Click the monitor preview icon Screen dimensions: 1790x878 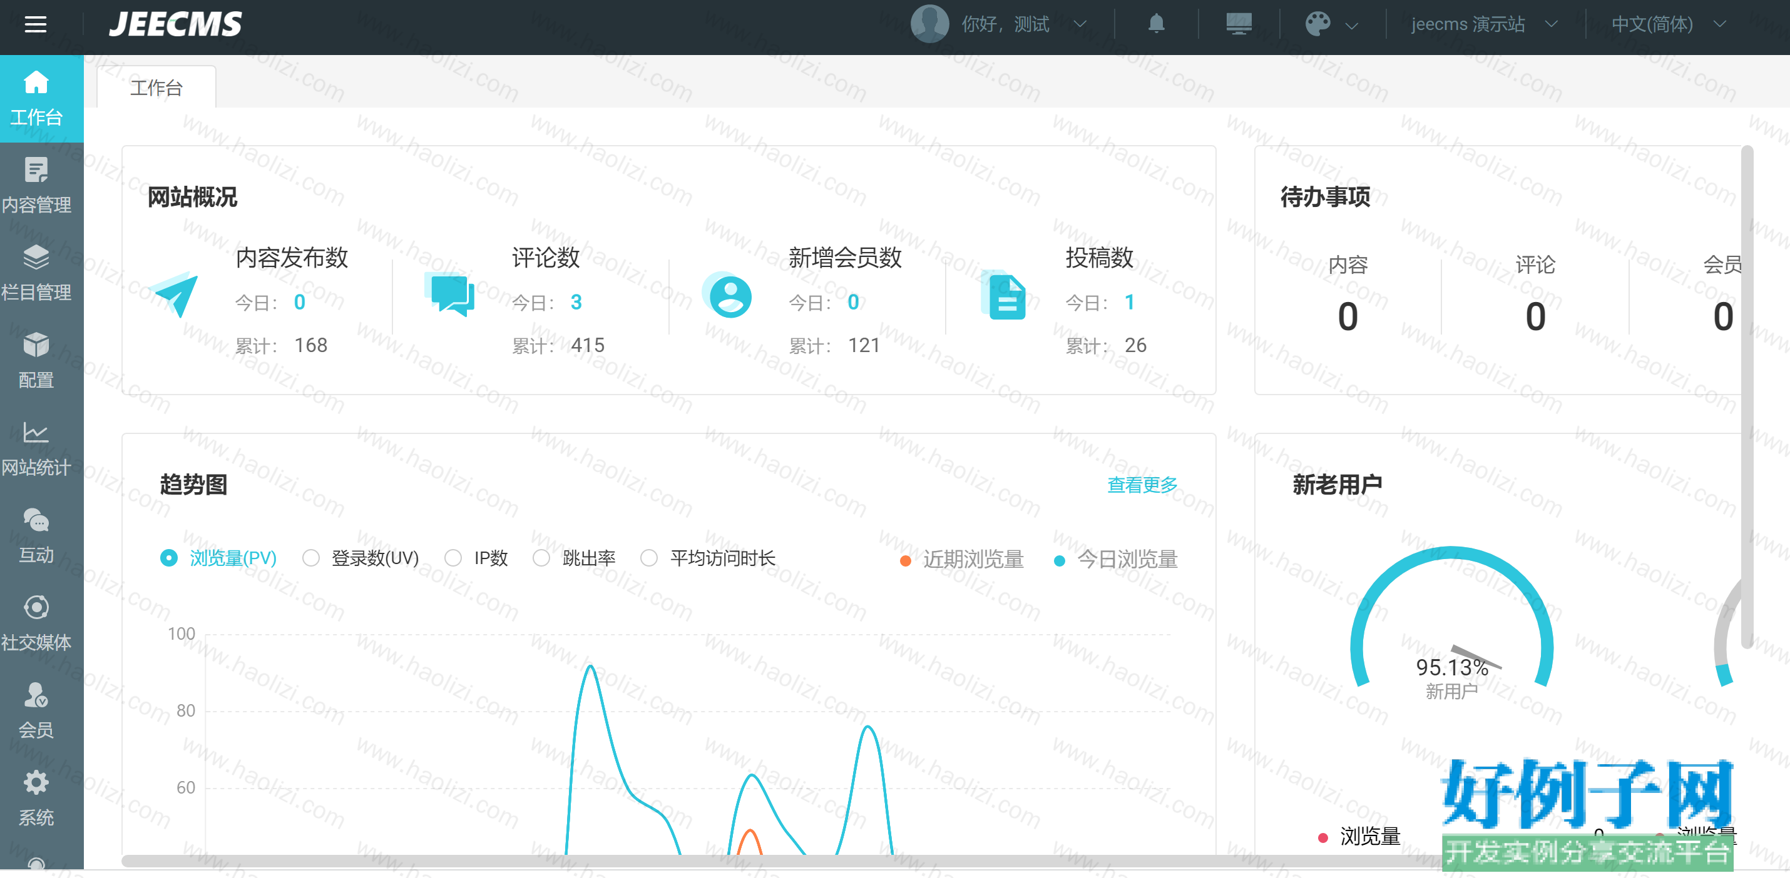click(1238, 24)
